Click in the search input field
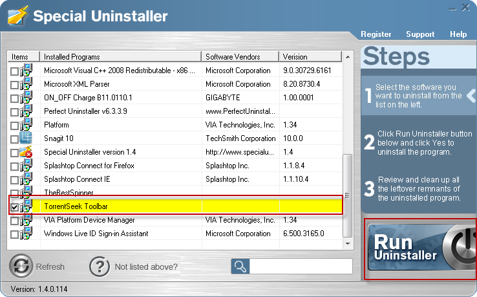 click(301, 267)
